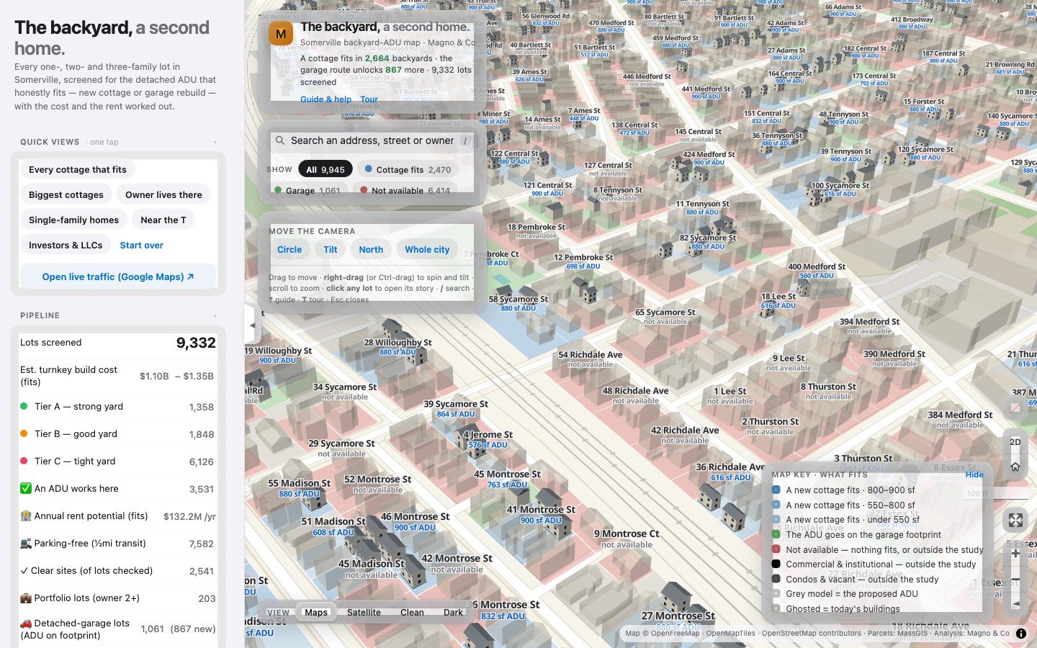Select the Satellite basemap tab
This screenshot has width=1037, height=648.
click(x=364, y=612)
